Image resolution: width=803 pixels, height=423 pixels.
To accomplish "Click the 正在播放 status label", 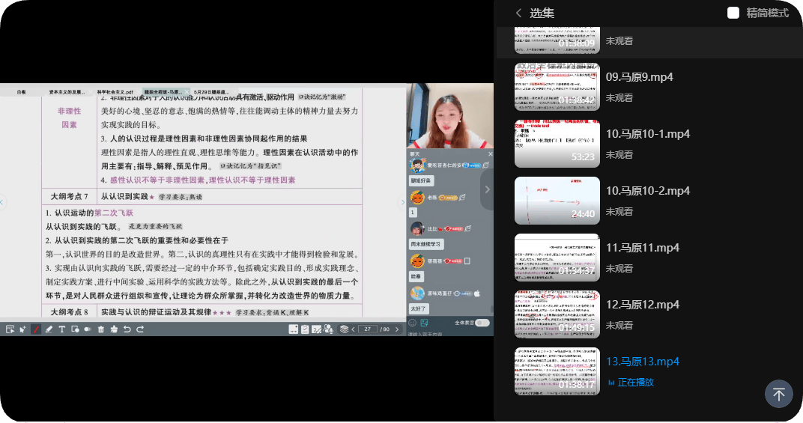I will (x=635, y=383).
